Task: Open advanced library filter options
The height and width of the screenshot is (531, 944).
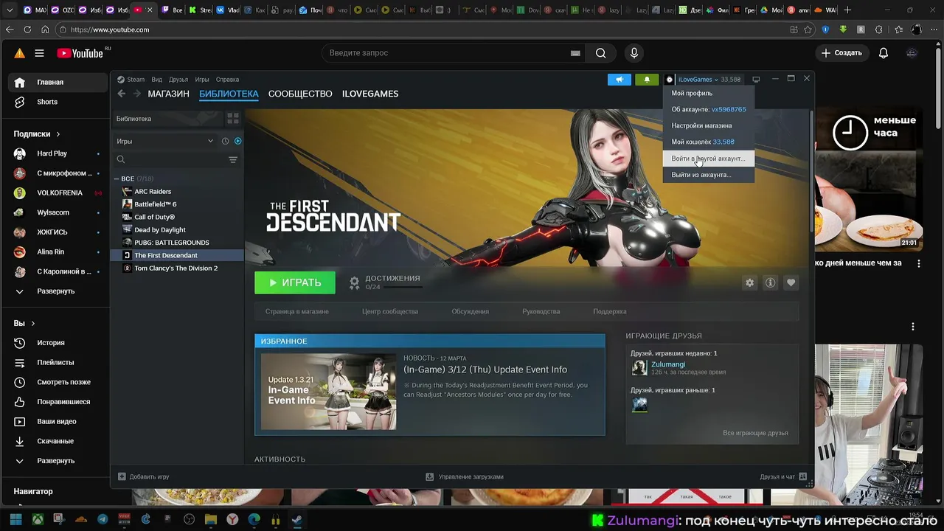Action: [233, 159]
